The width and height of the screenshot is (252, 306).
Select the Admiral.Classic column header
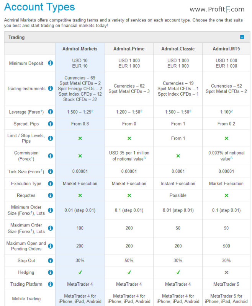tap(178, 49)
